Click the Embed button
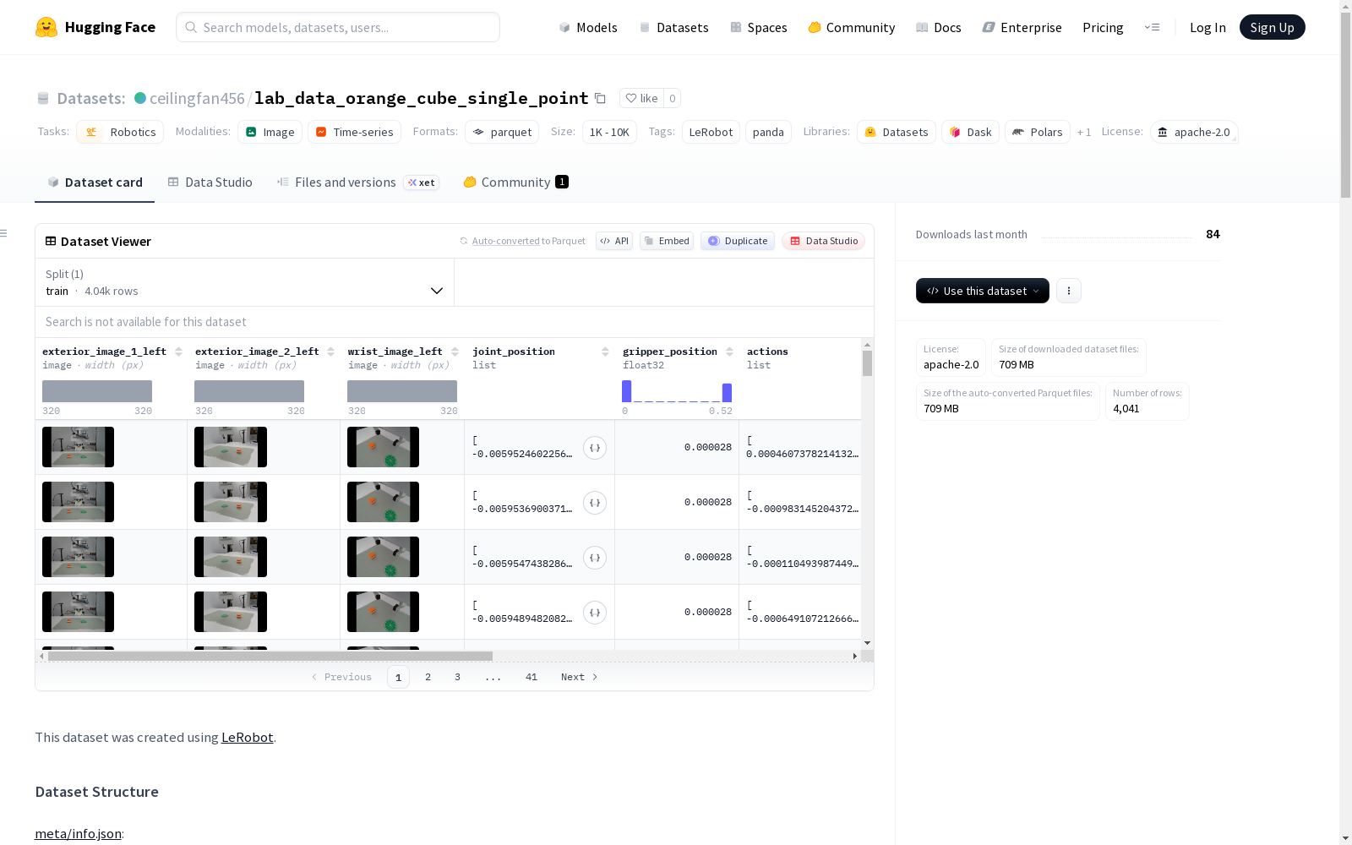Image resolution: width=1352 pixels, height=845 pixels. pyautogui.click(x=667, y=241)
